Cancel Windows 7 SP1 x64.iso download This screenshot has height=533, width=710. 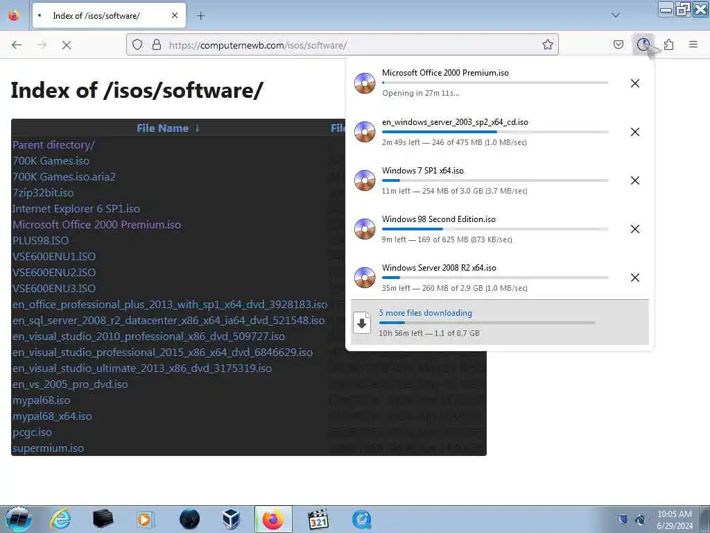[x=635, y=180]
